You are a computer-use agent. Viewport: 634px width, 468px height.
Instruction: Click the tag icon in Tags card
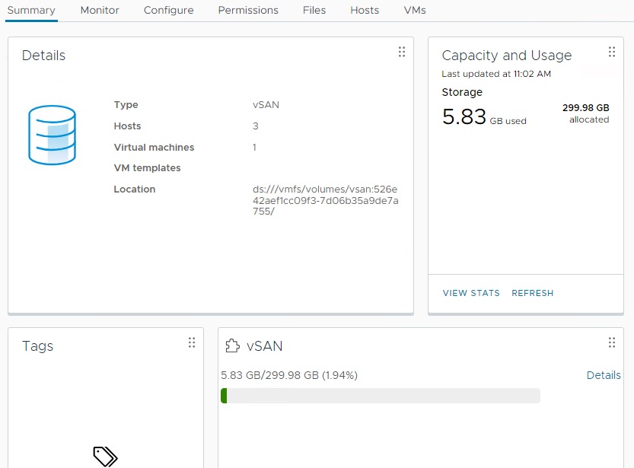pos(105,456)
